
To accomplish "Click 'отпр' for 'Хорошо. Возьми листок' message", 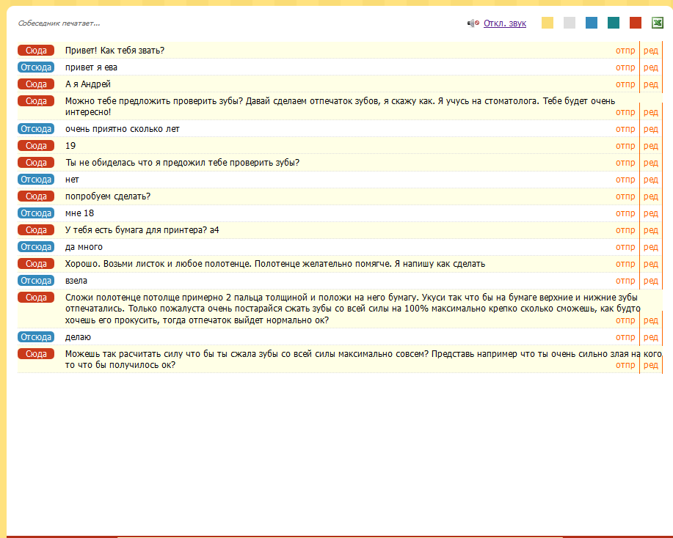I will coord(625,264).
